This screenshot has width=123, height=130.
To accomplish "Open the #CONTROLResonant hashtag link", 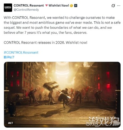I will 21,52.
